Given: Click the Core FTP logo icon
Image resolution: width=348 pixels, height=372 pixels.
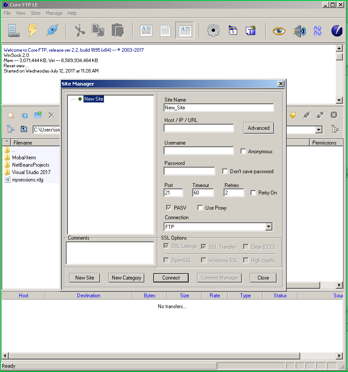Looking at the screenshot, I should pos(337,31).
